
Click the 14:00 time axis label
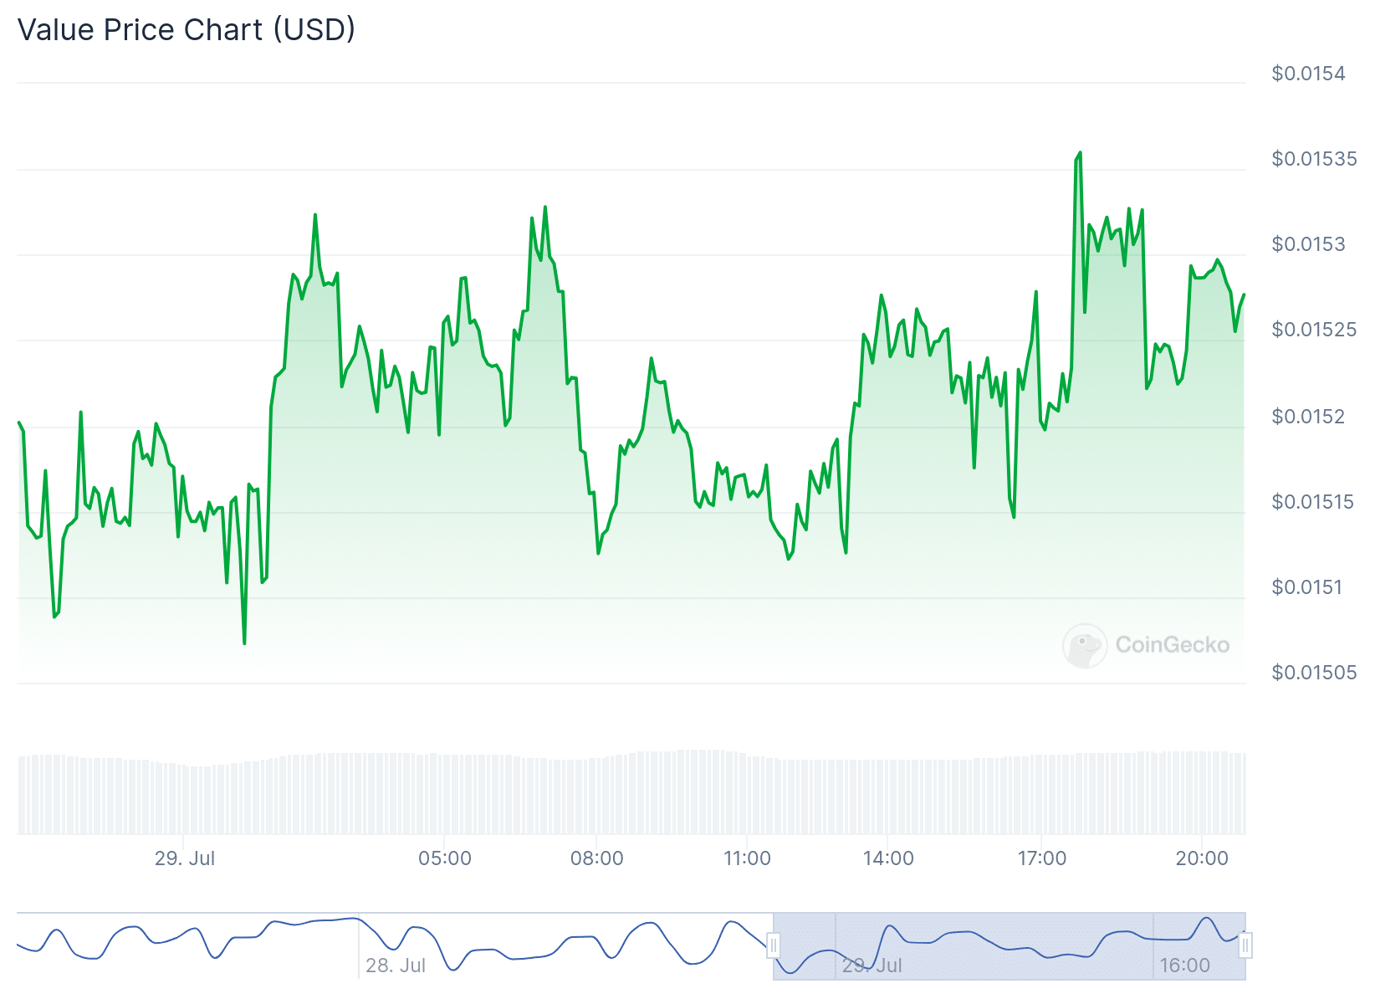click(888, 858)
